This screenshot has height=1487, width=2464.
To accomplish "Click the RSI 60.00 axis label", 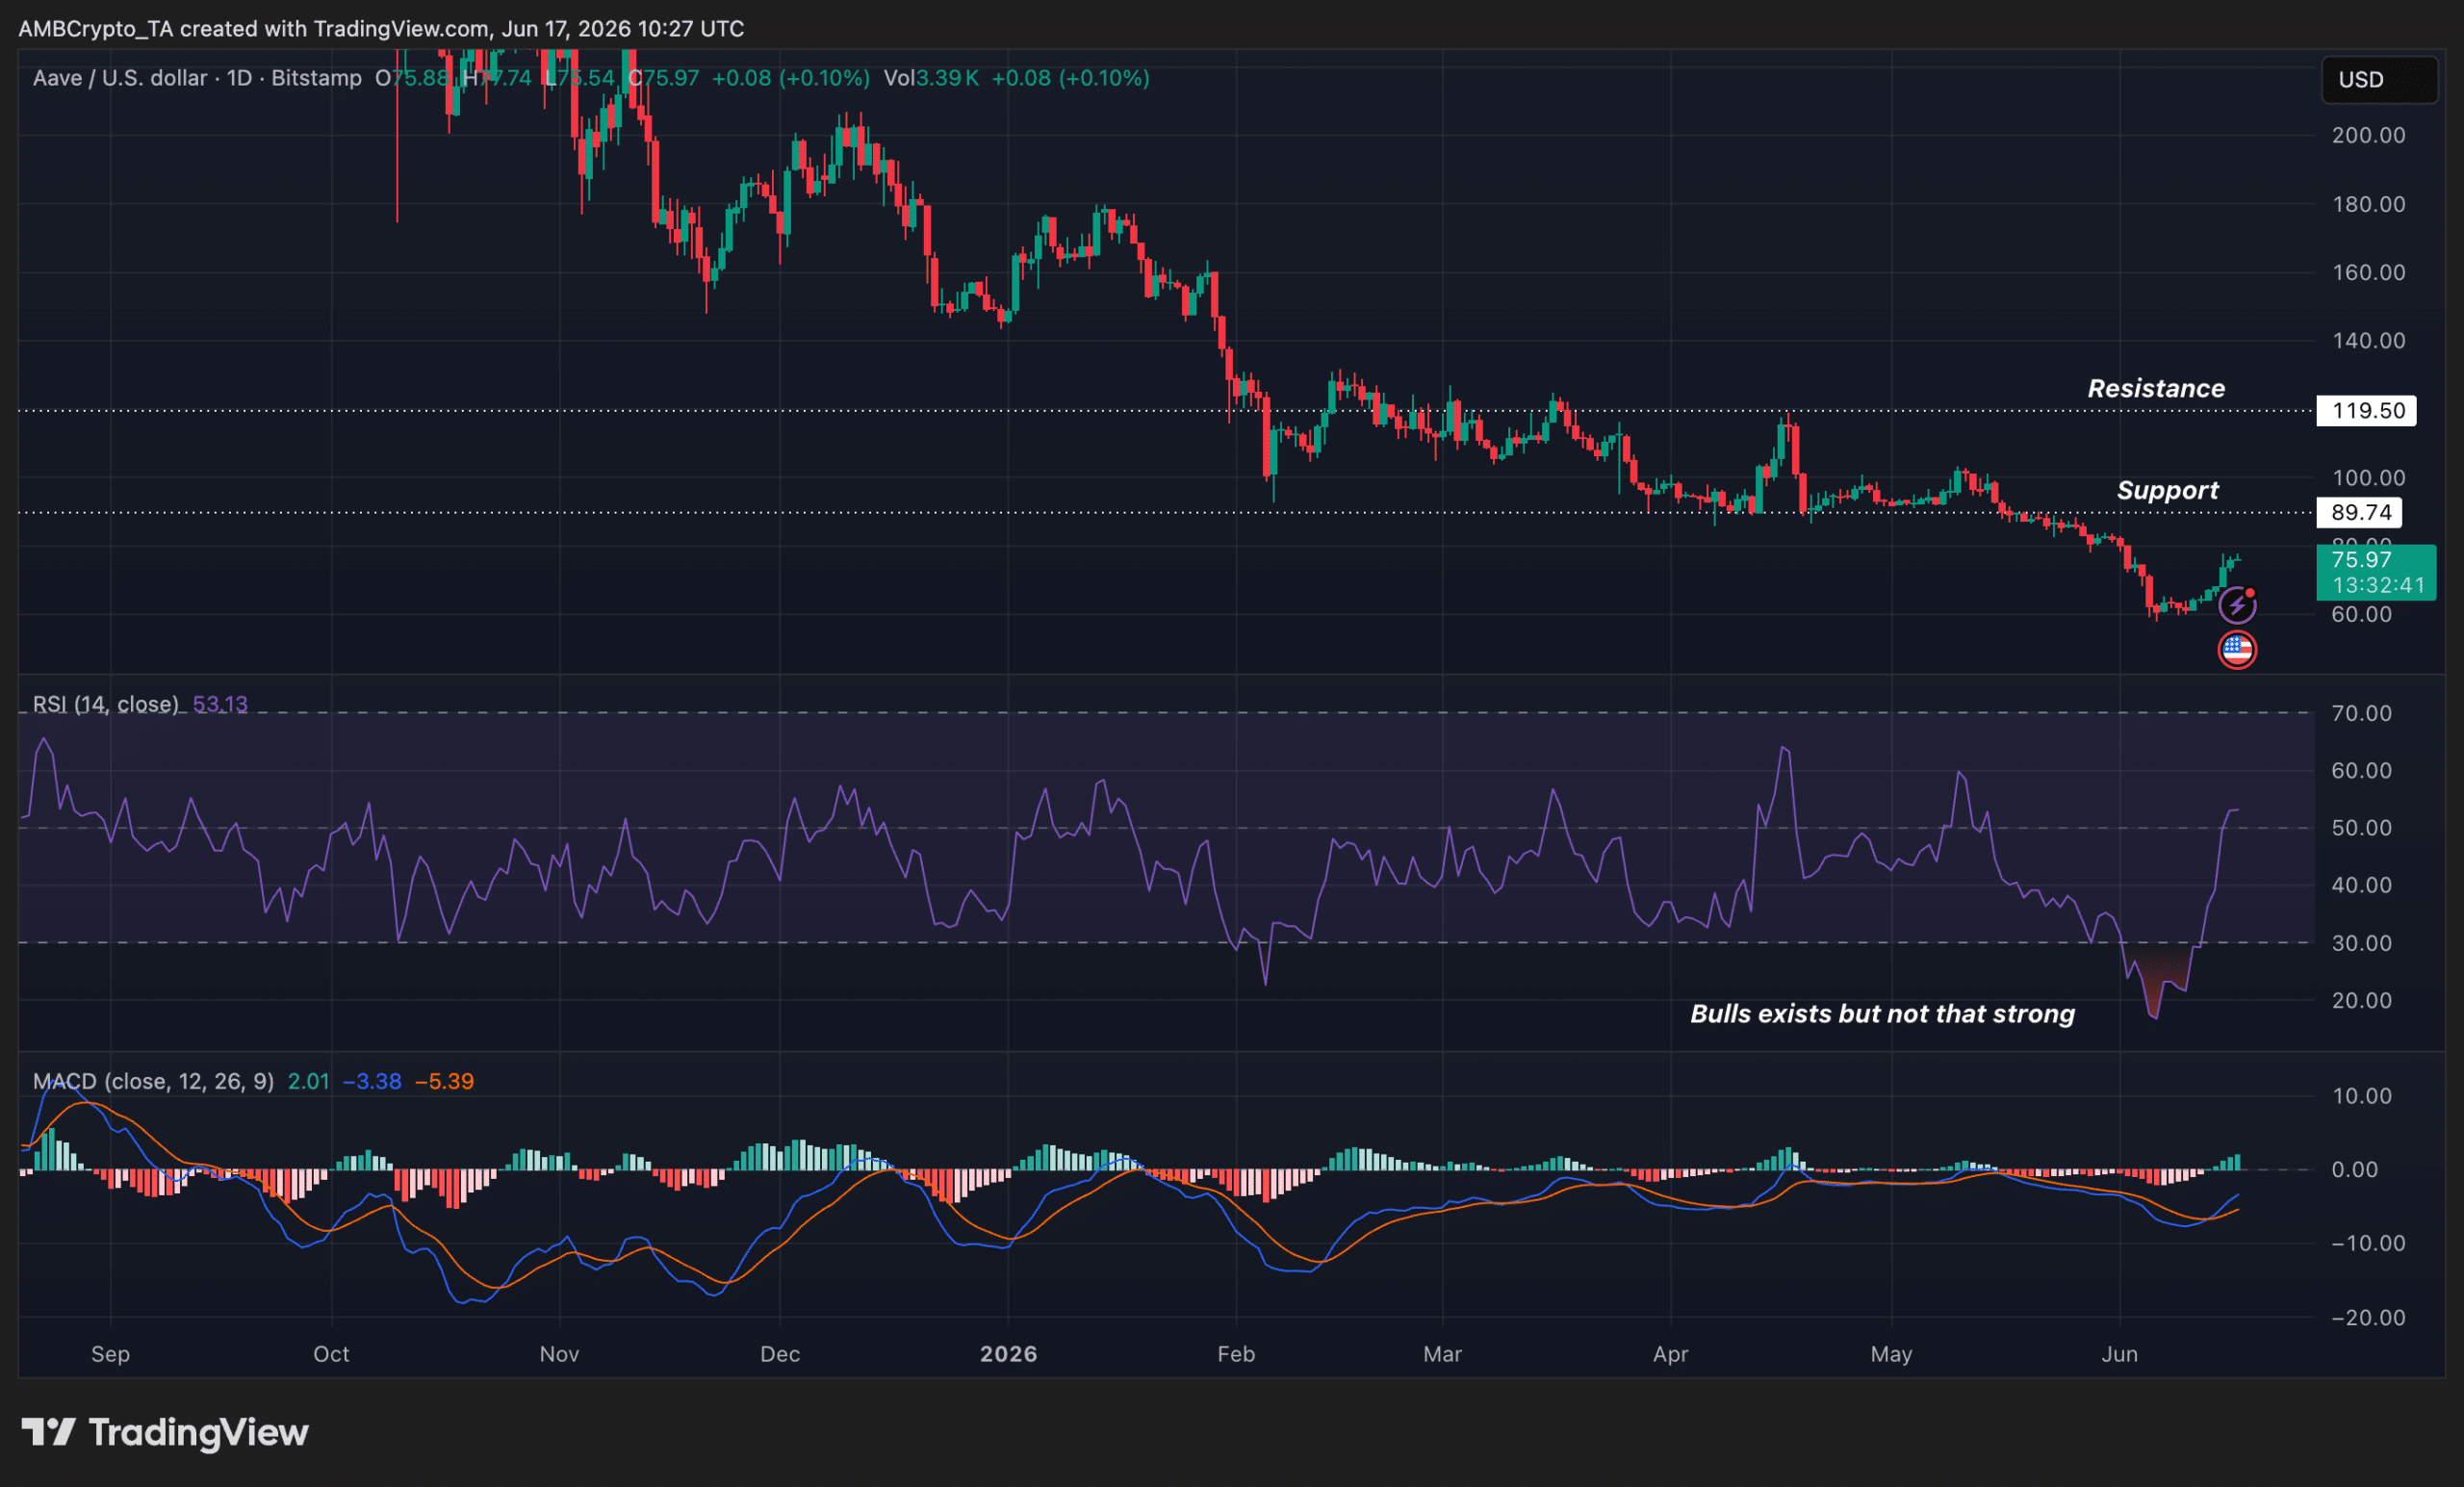I will tap(2361, 771).
